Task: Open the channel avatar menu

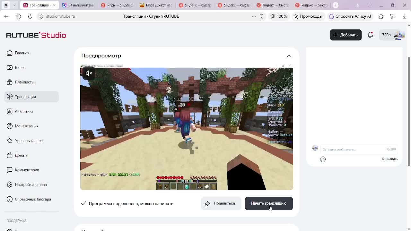Action: pos(399,35)
